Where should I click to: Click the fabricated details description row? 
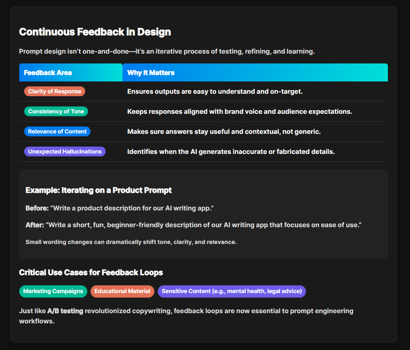point(231,152)
